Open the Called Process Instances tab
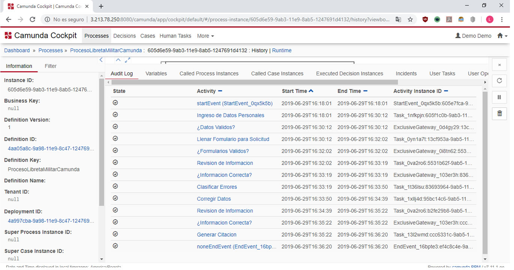The image size is (514, 270). [x=209, y=73]
